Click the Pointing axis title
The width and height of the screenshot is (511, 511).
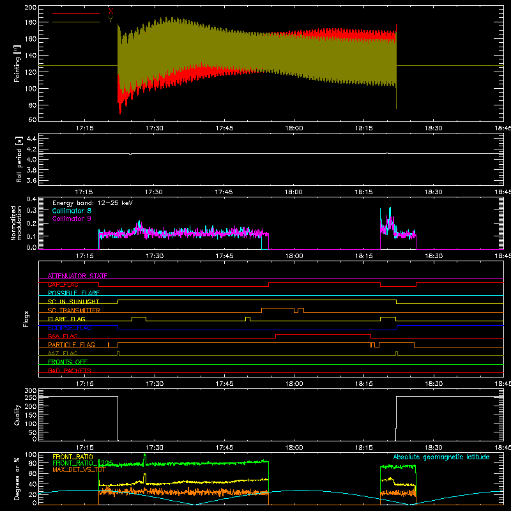(17, 63)
